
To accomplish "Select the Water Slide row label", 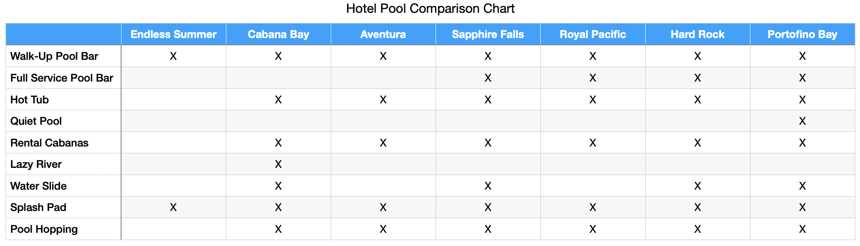I will pyautogui.click(x=39, y=186).
